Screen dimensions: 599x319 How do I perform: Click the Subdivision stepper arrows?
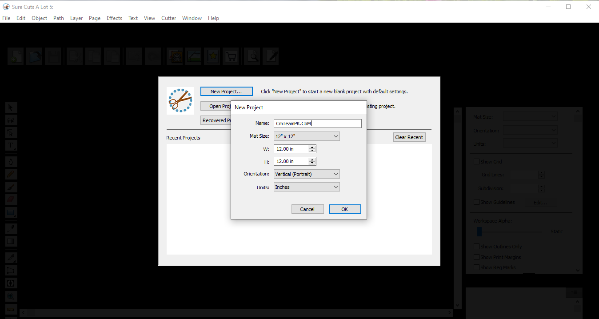tap(541, 188)
